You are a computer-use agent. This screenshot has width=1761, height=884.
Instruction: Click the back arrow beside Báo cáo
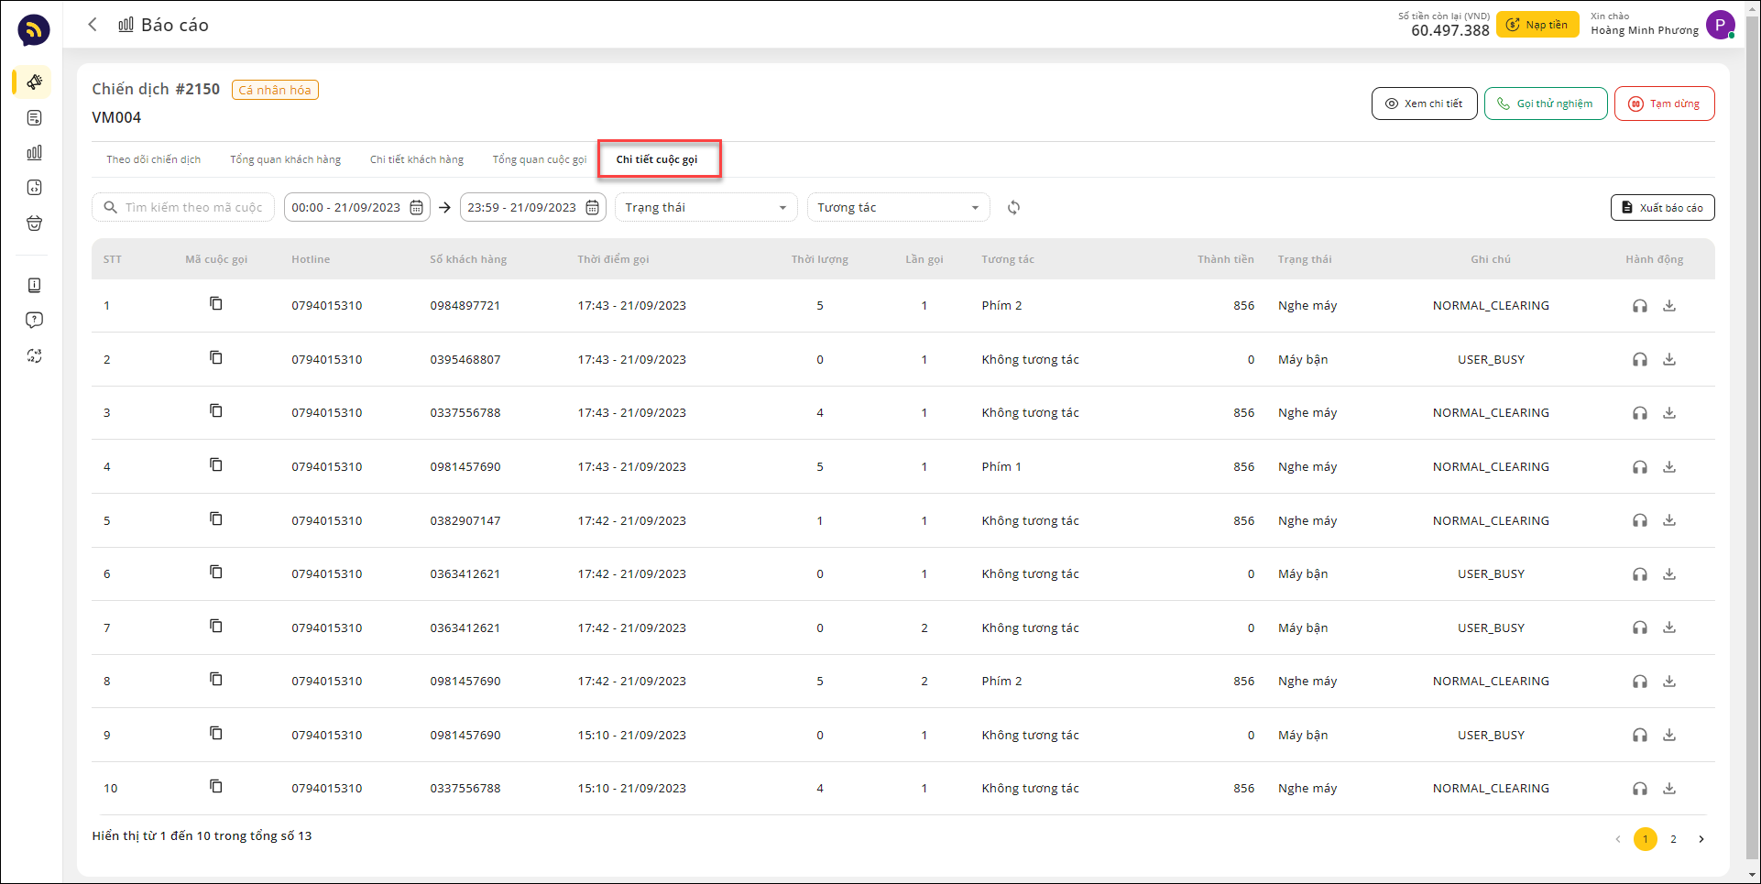(x=93, y=25)
